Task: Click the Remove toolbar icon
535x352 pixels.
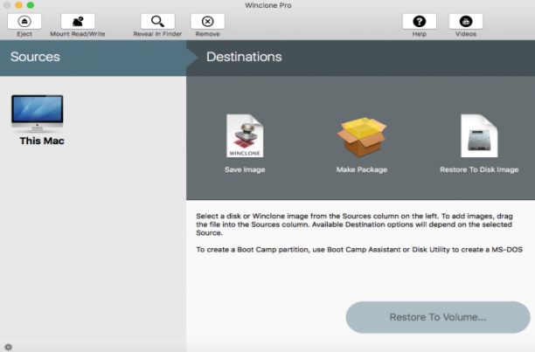Action: (x=207, y=22)
